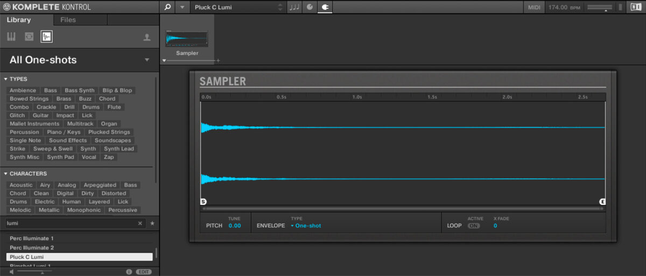
Task: Click the KOMPLETE KONTROL logo
Action: click(x=47, y=7)
